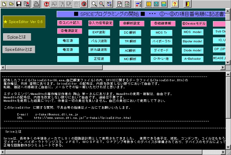Click the 電流源 button

pyautogui.click(x=68, y=50)
